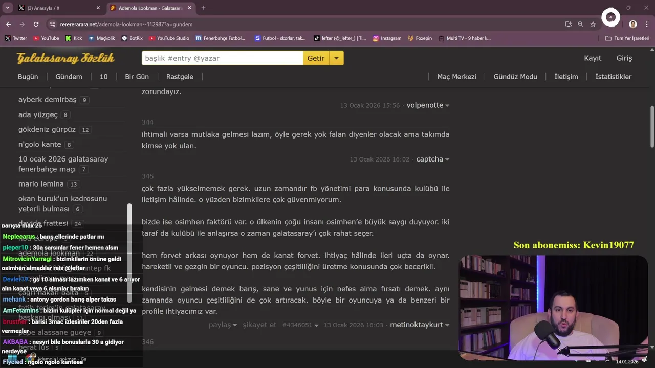The image size is (655, 368).
Task: Open the İletişim page
Action: 566,77
